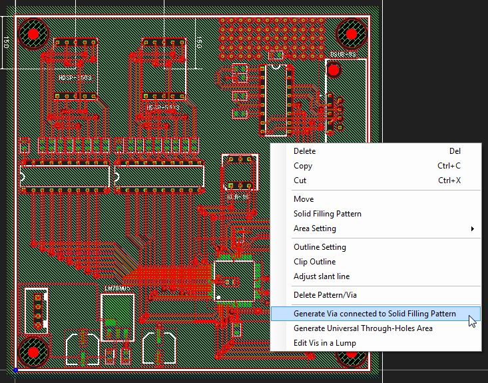Screen dimensions: 488x383
Task: Open the Area Setting submenu
Action: click(376, 228)
